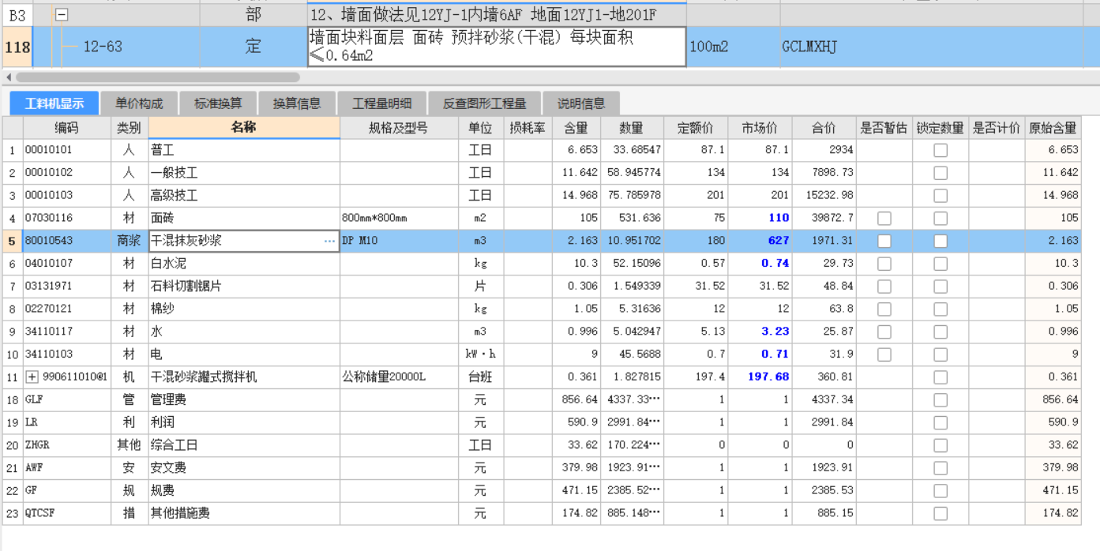Check 锁定数量 for the 一般技工 row
The image size is (1100, 551).
(x=940, y=173)
